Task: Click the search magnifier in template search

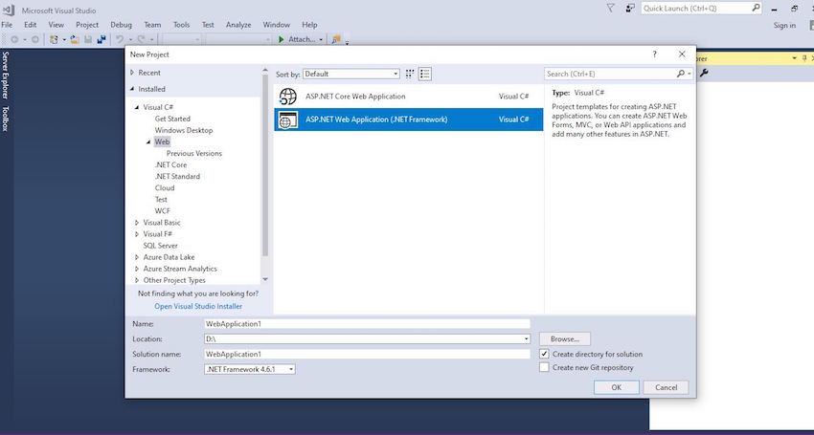Action: click(681, 74)
